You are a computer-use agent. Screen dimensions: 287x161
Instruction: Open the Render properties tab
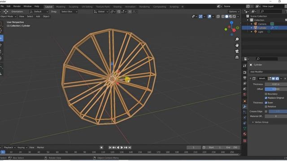(245, 72)
